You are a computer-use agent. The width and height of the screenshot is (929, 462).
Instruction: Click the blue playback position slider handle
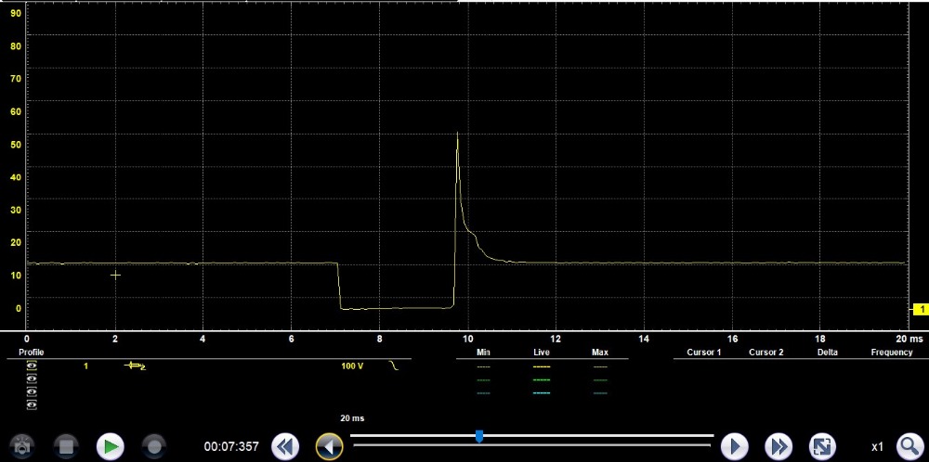point(479,436)
